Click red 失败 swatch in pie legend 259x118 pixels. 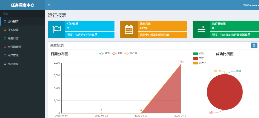pos(195,58)
